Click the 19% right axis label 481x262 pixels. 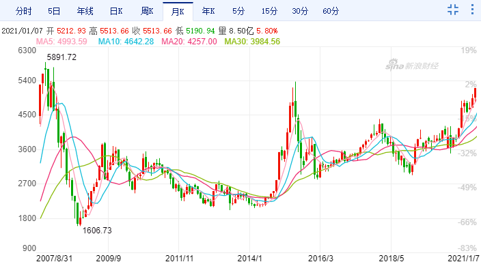[x=469, y=50]
